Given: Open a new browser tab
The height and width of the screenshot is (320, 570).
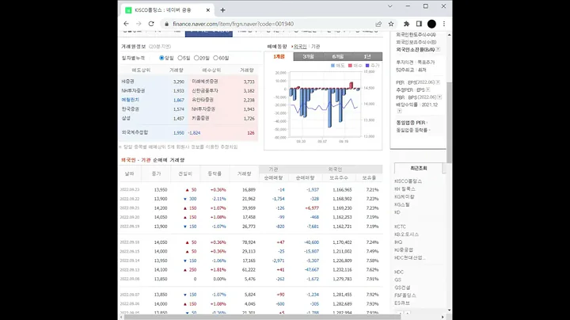Looking at the screenshot, I should [222, 10].
